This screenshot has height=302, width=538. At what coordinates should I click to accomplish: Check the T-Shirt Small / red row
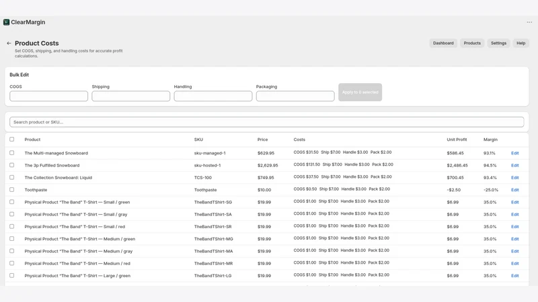click(x=11, y=226)
